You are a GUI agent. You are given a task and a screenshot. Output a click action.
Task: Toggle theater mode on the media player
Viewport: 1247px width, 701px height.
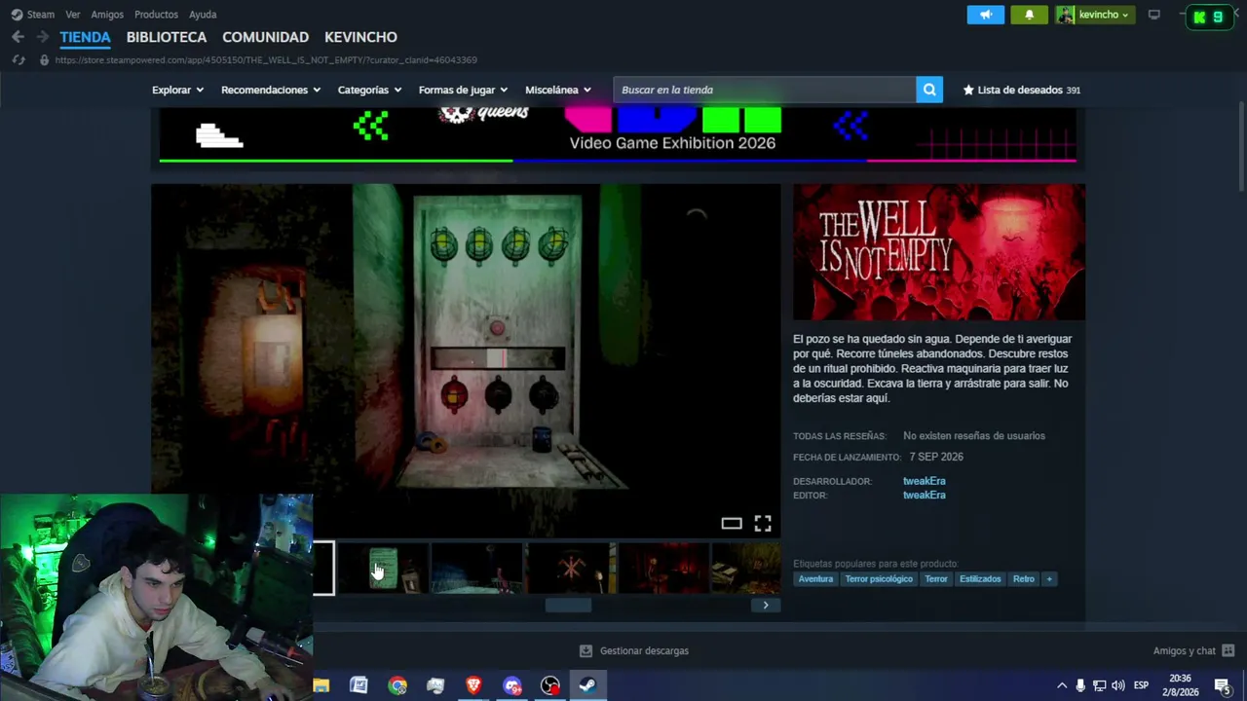click(732, 524)
